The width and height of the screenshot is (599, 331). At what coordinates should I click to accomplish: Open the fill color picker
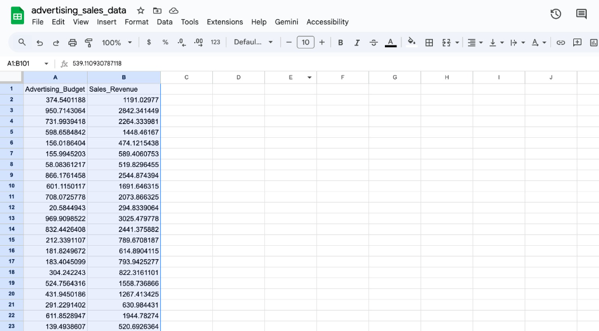411,42
